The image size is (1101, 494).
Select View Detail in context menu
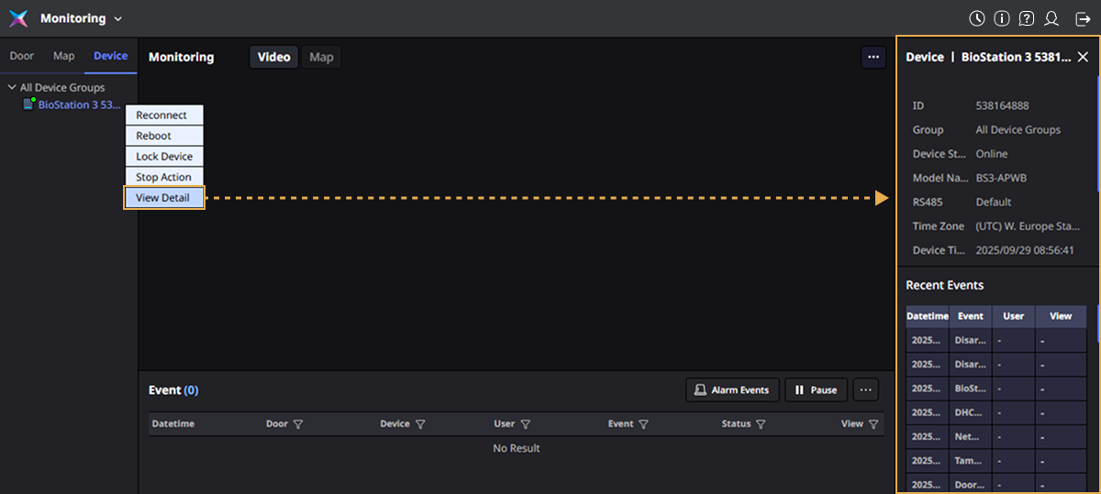[163, 198]
